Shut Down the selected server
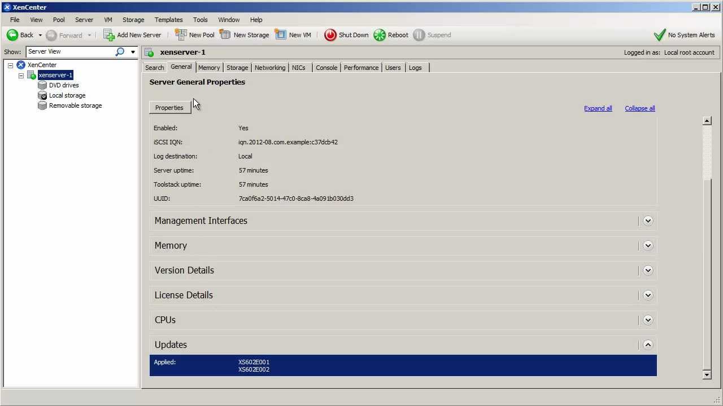723x406 pixels. (x=346, y=35)
